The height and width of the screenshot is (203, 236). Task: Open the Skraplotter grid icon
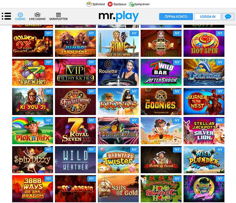pyautogui.click(x=58, y=15)
